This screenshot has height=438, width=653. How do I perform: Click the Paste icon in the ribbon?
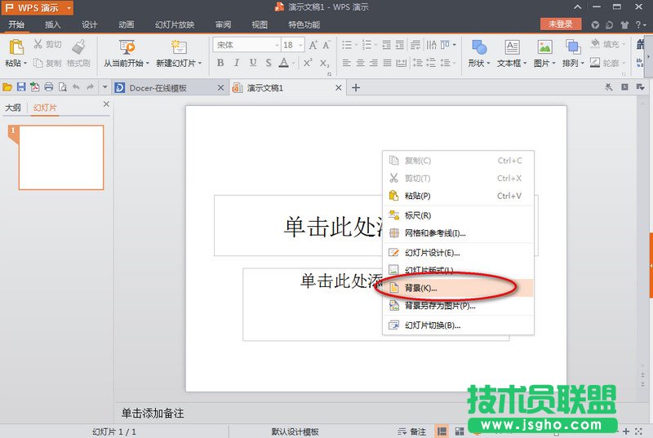pyautogui.click(x=16, y=47)
